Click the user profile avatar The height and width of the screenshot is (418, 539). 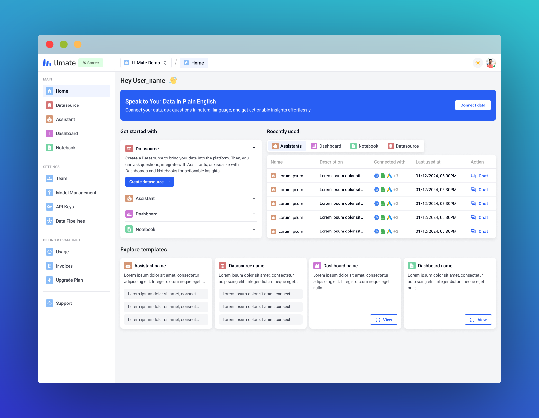490,63
